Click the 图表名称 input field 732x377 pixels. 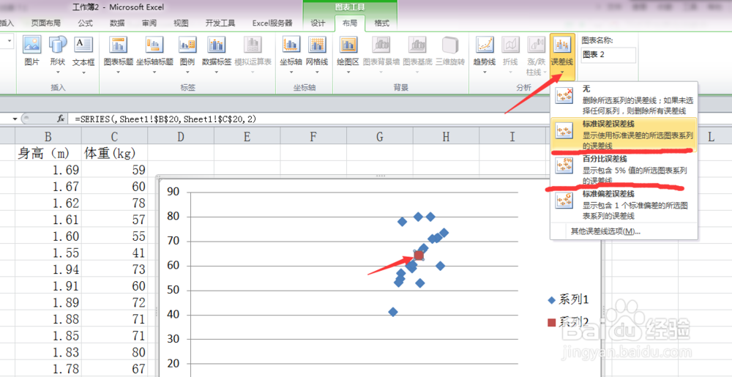pos(608,55)
